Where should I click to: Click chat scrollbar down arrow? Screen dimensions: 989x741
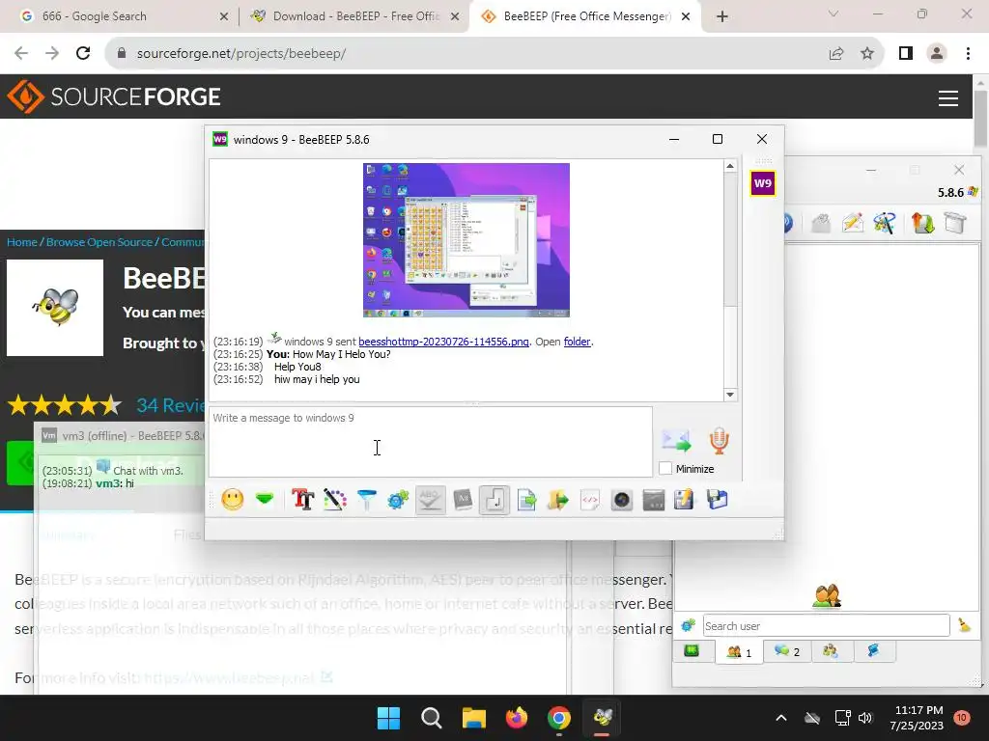pyautogui.click(x=730, y=395)
